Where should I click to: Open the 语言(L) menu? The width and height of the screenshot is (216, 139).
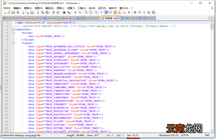60,8
